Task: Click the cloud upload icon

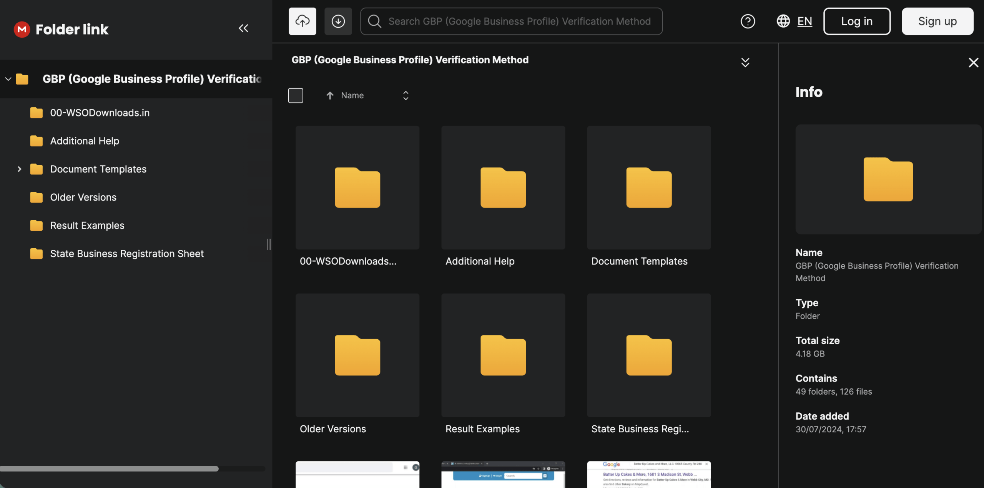Action: click(x=303, y=21)
